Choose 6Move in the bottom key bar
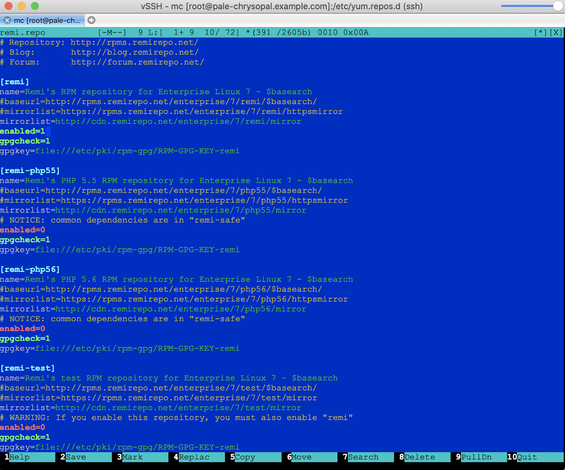565x470 pixels. (x=312, y=457)
